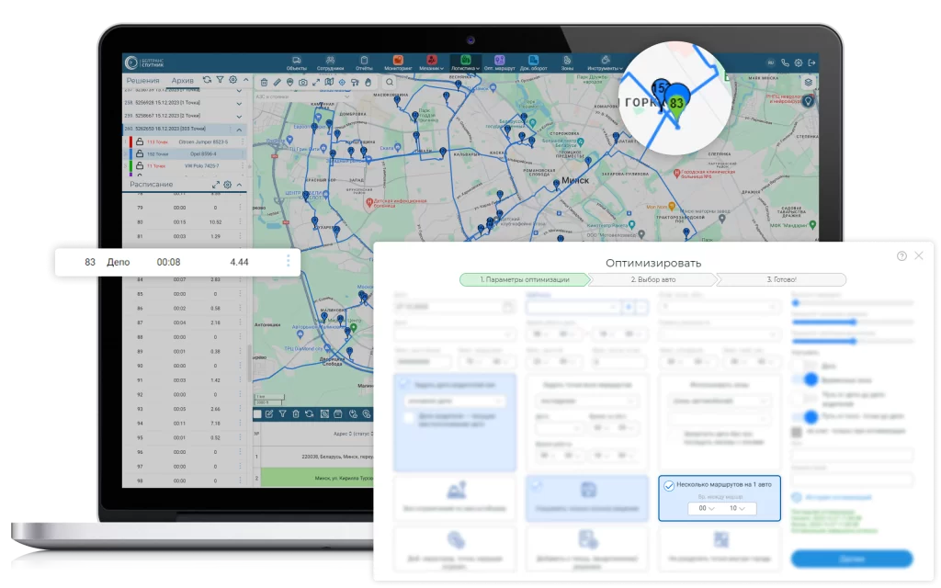This screenshot has width=941, height=588.
Task: Click the fullscreen arrows on the map toolbar
Action: click(316, 82)
